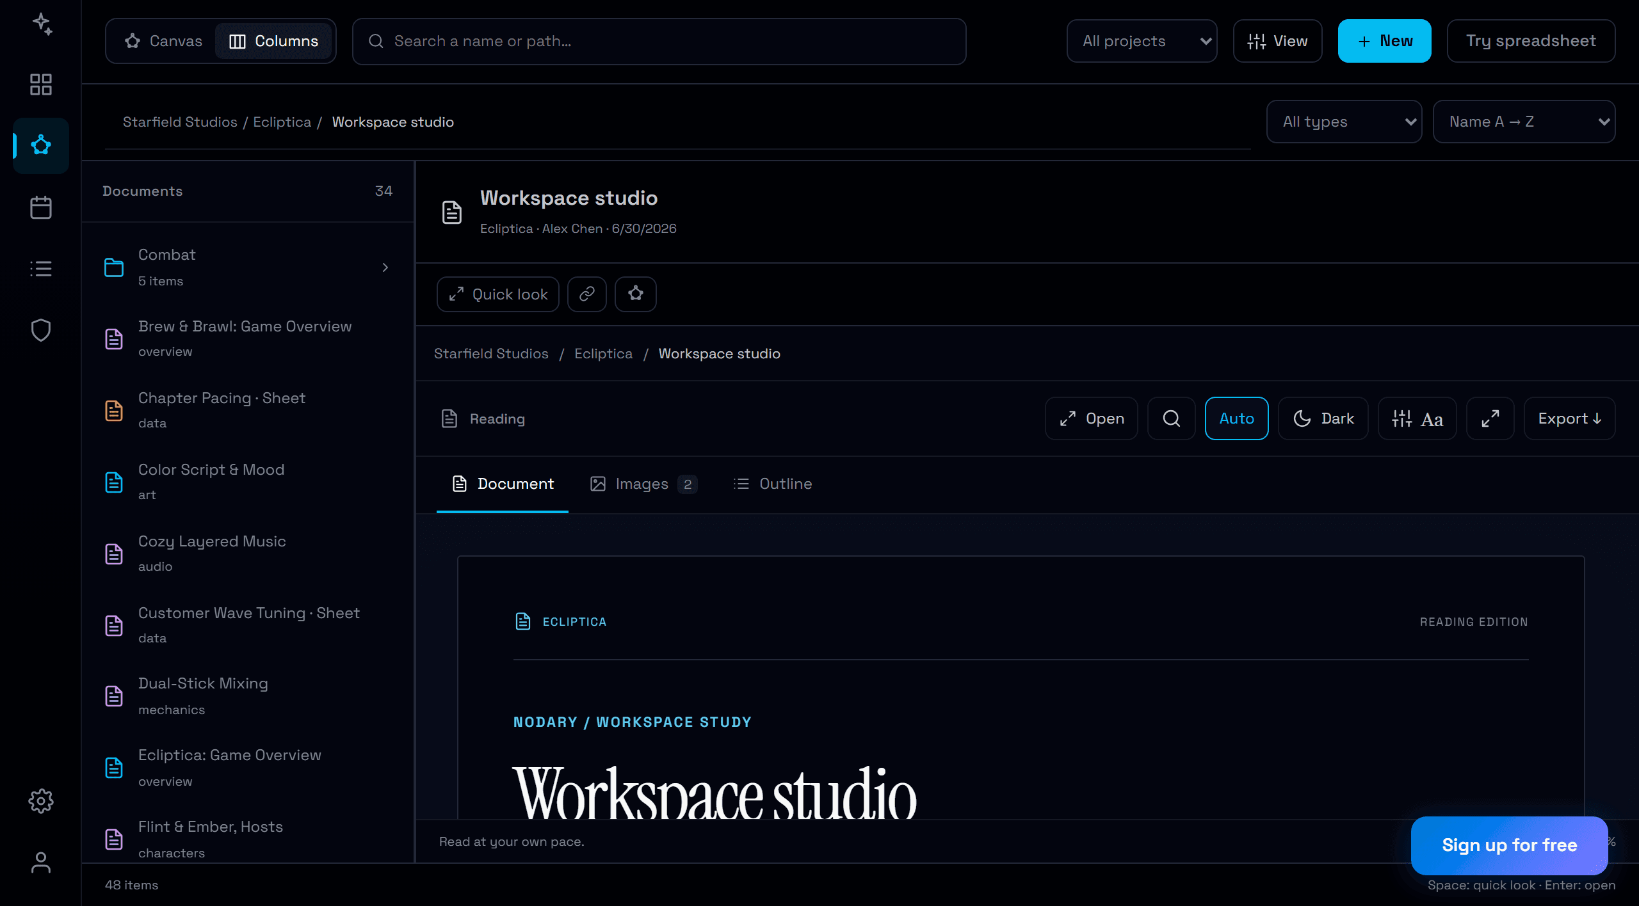Click Sign up for free button
The width and height of the screenshot is (1639, 906).
(1510, 845)
